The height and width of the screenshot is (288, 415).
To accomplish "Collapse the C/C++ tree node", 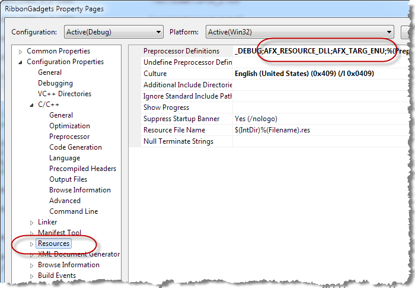I will pyautogui.click(x=32, y=105).
